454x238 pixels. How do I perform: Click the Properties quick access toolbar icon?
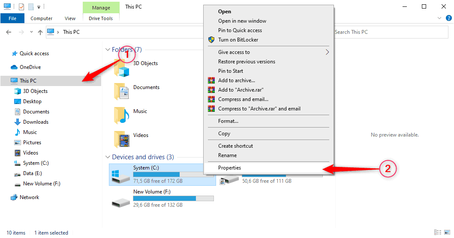(21, 7)
